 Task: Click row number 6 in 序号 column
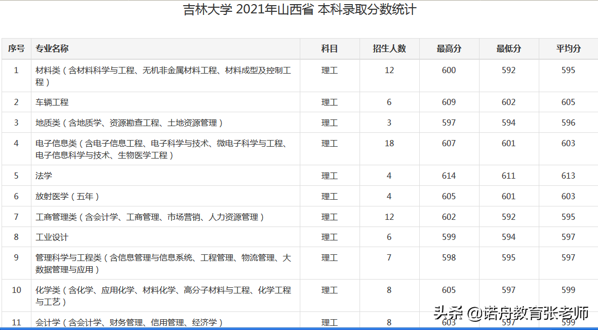pos(16,196)
